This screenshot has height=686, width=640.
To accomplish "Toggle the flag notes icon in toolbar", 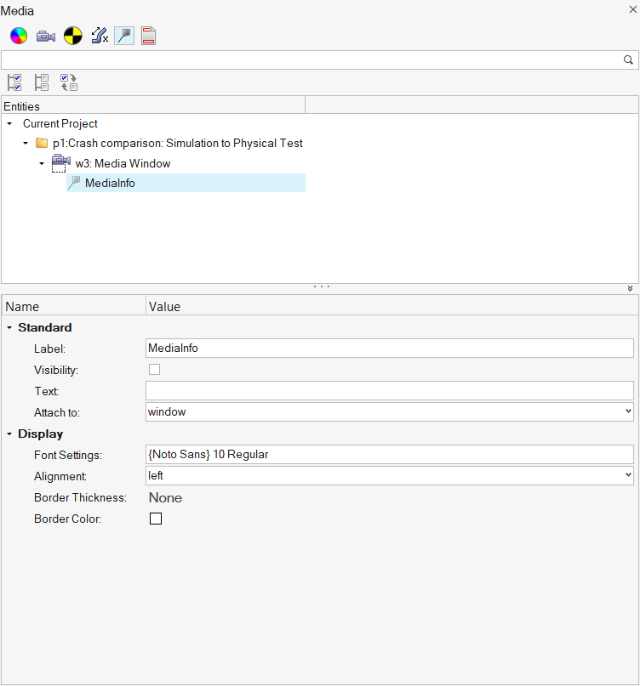I will 124,37.
